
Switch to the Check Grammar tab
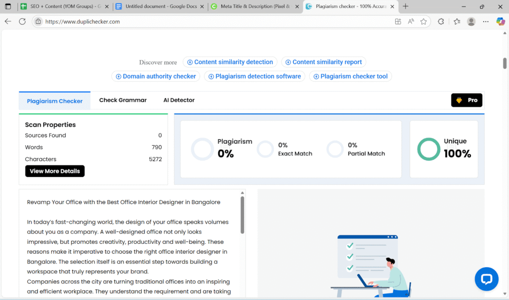(123, 100)
